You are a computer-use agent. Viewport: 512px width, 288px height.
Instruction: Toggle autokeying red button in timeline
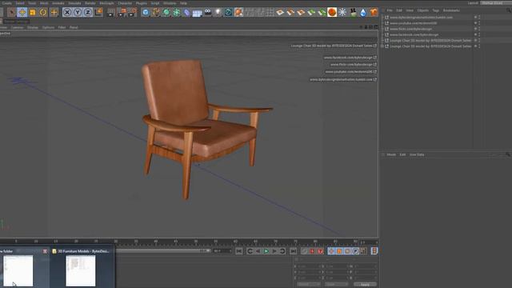click(320, 250)
